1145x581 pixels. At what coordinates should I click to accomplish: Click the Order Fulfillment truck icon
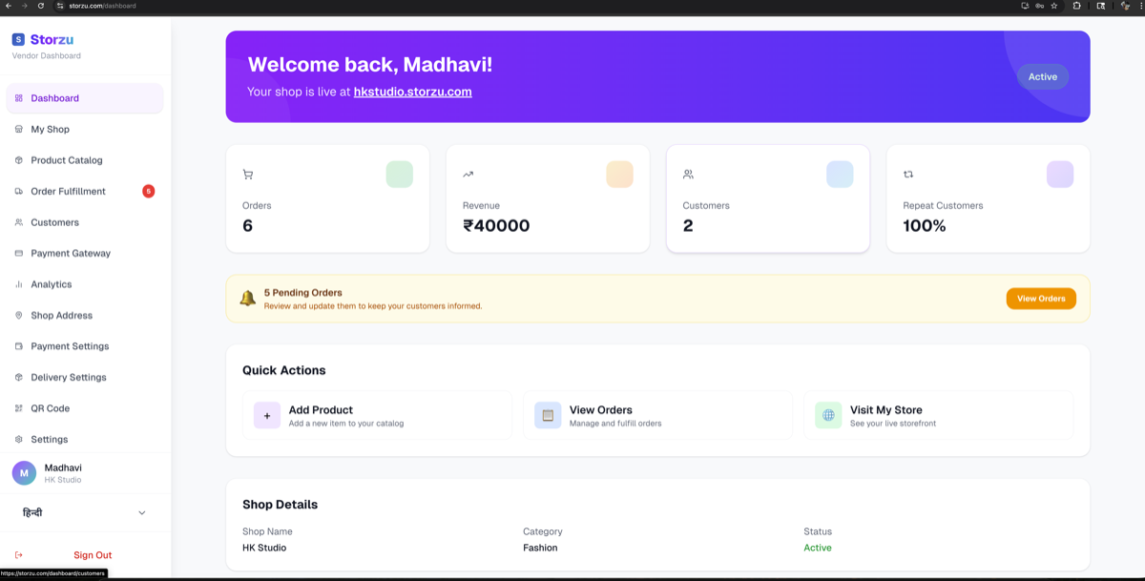click(x=19, y=191)
